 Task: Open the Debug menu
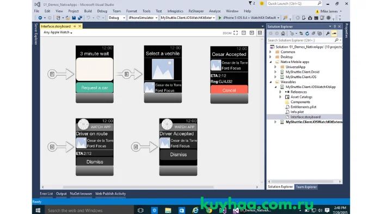pyautogui.click(x=102, y=11)
